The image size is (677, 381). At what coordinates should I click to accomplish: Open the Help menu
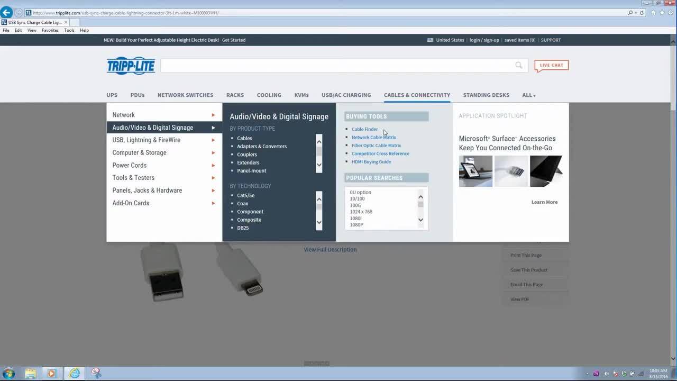pos(84,30)
